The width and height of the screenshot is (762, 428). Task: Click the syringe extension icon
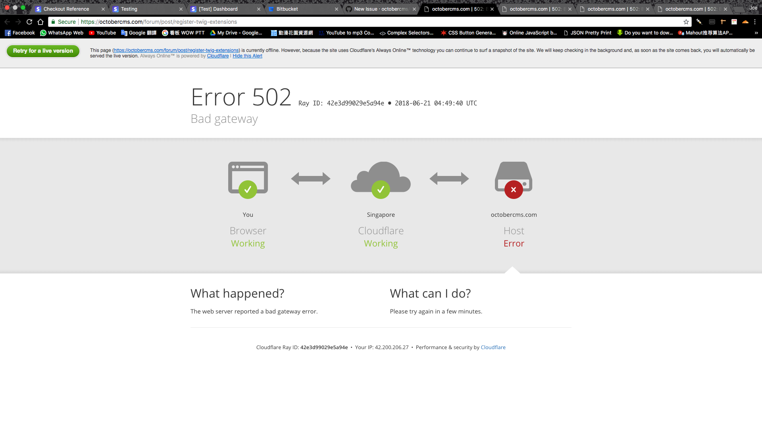[x=699, y=22]
